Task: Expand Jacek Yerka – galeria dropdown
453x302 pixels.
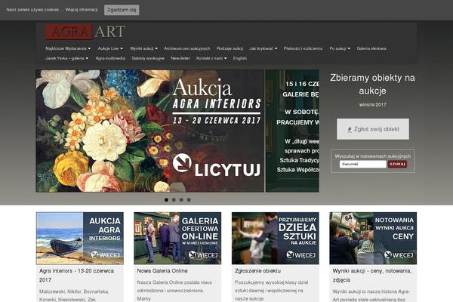Action: 66,58
